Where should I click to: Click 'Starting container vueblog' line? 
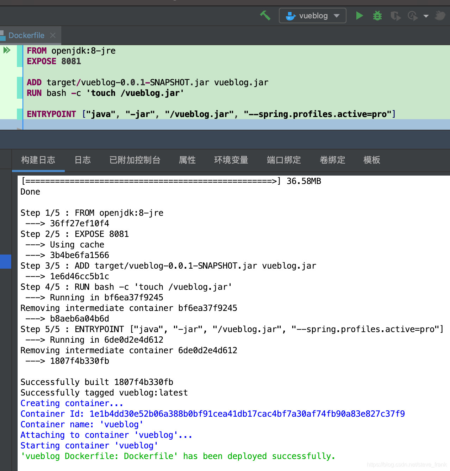[89, 445]
